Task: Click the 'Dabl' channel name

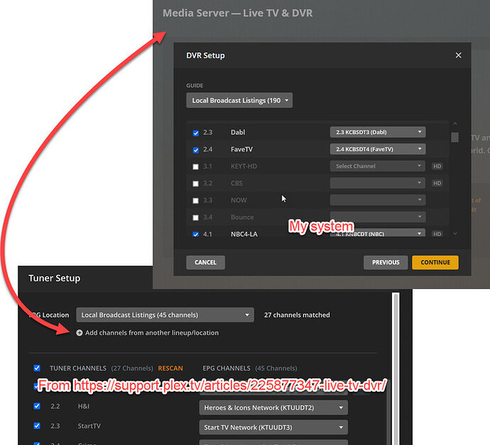Action: (x=238, y=133)
